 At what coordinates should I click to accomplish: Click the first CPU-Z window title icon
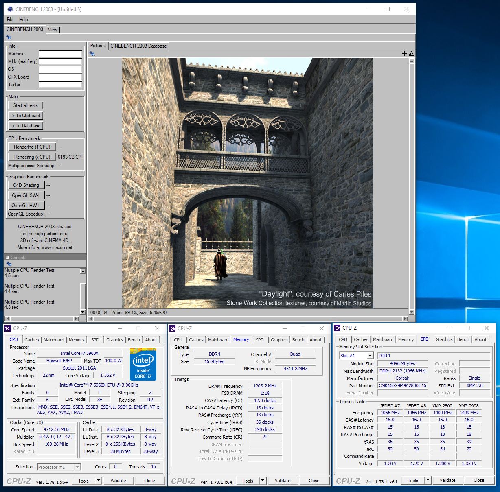pyautogui.click(x=8, y=328)
